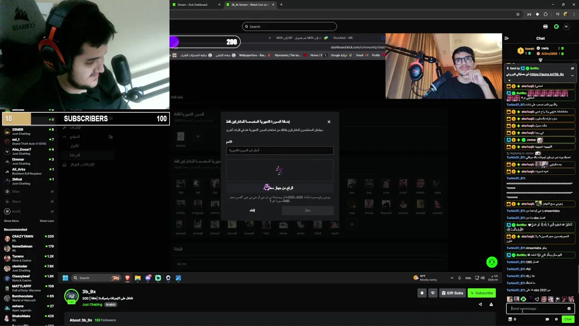Click Show More in following list
This screenshot has width=579, height=326.
11,221
